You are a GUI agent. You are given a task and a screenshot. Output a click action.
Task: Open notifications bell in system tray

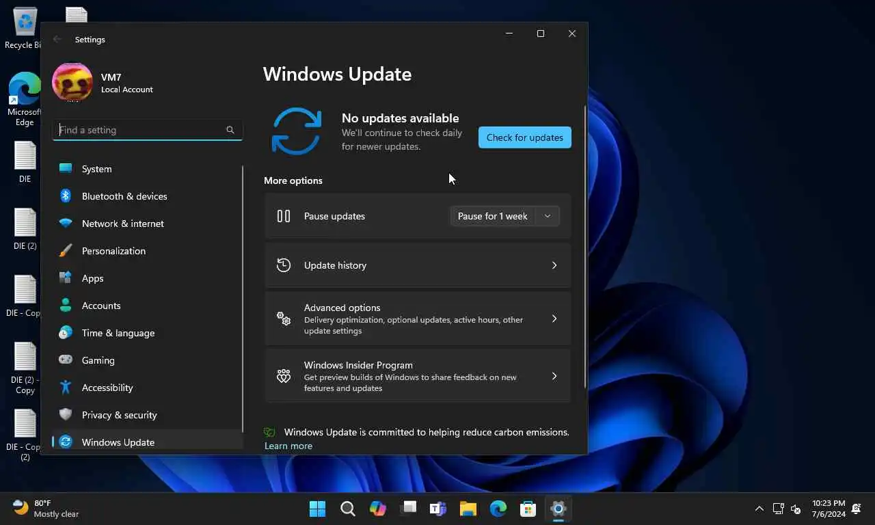click(x=857, y=509)
